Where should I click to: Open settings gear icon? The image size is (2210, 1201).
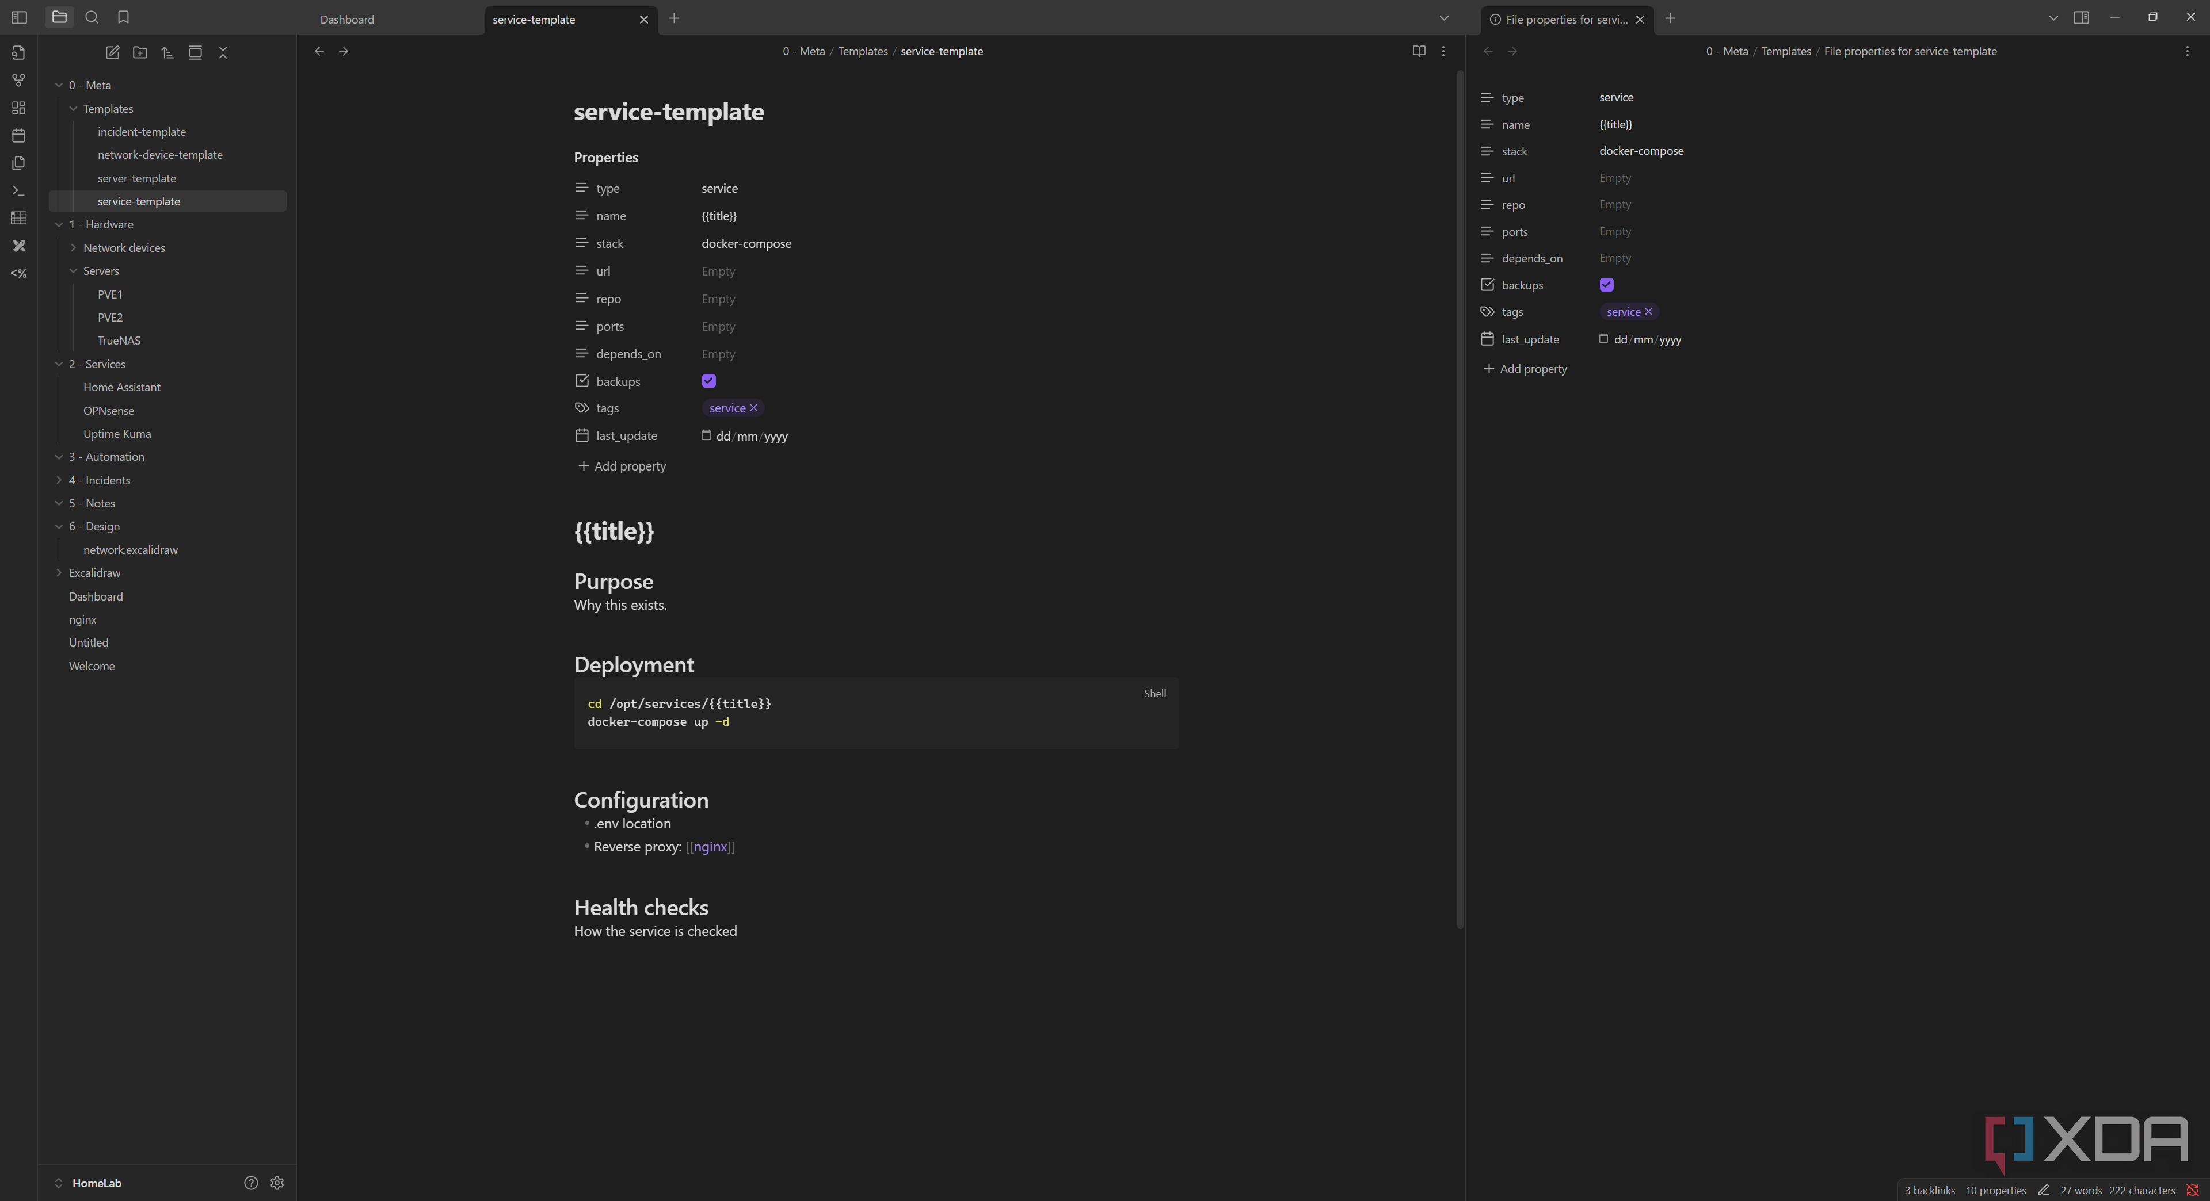277,1183
